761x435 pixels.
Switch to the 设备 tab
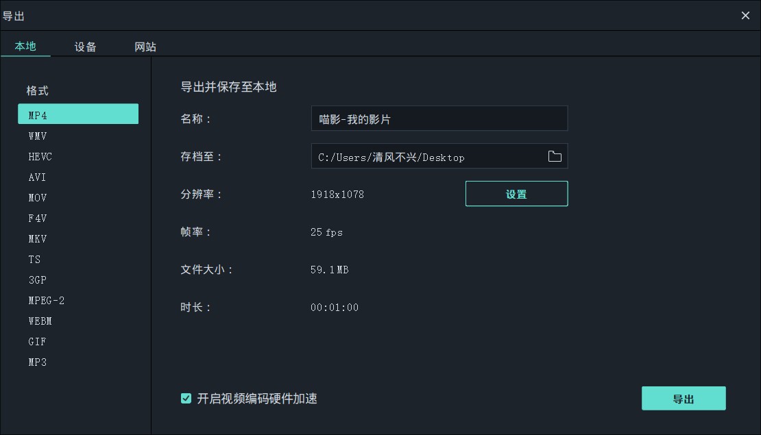(85, 46)
